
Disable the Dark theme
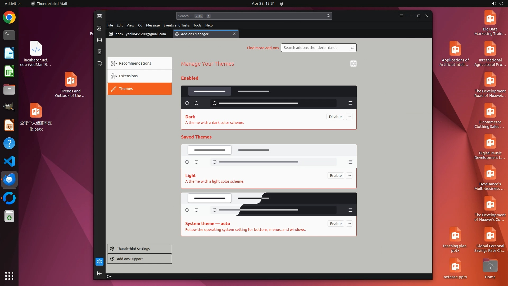(335, 117)
